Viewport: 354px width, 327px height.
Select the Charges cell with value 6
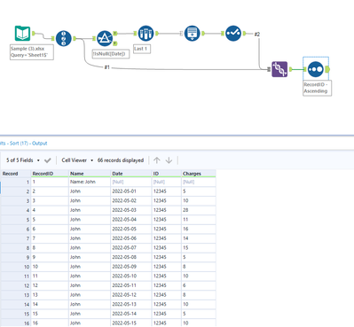pyautogui.click(x=199, y=285)
